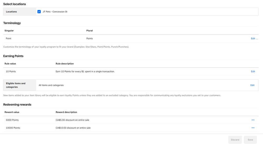Select the CA$5.00 discount reward row
The height and width of the screenshot is (144, 263).
click(x=131, y=120)
